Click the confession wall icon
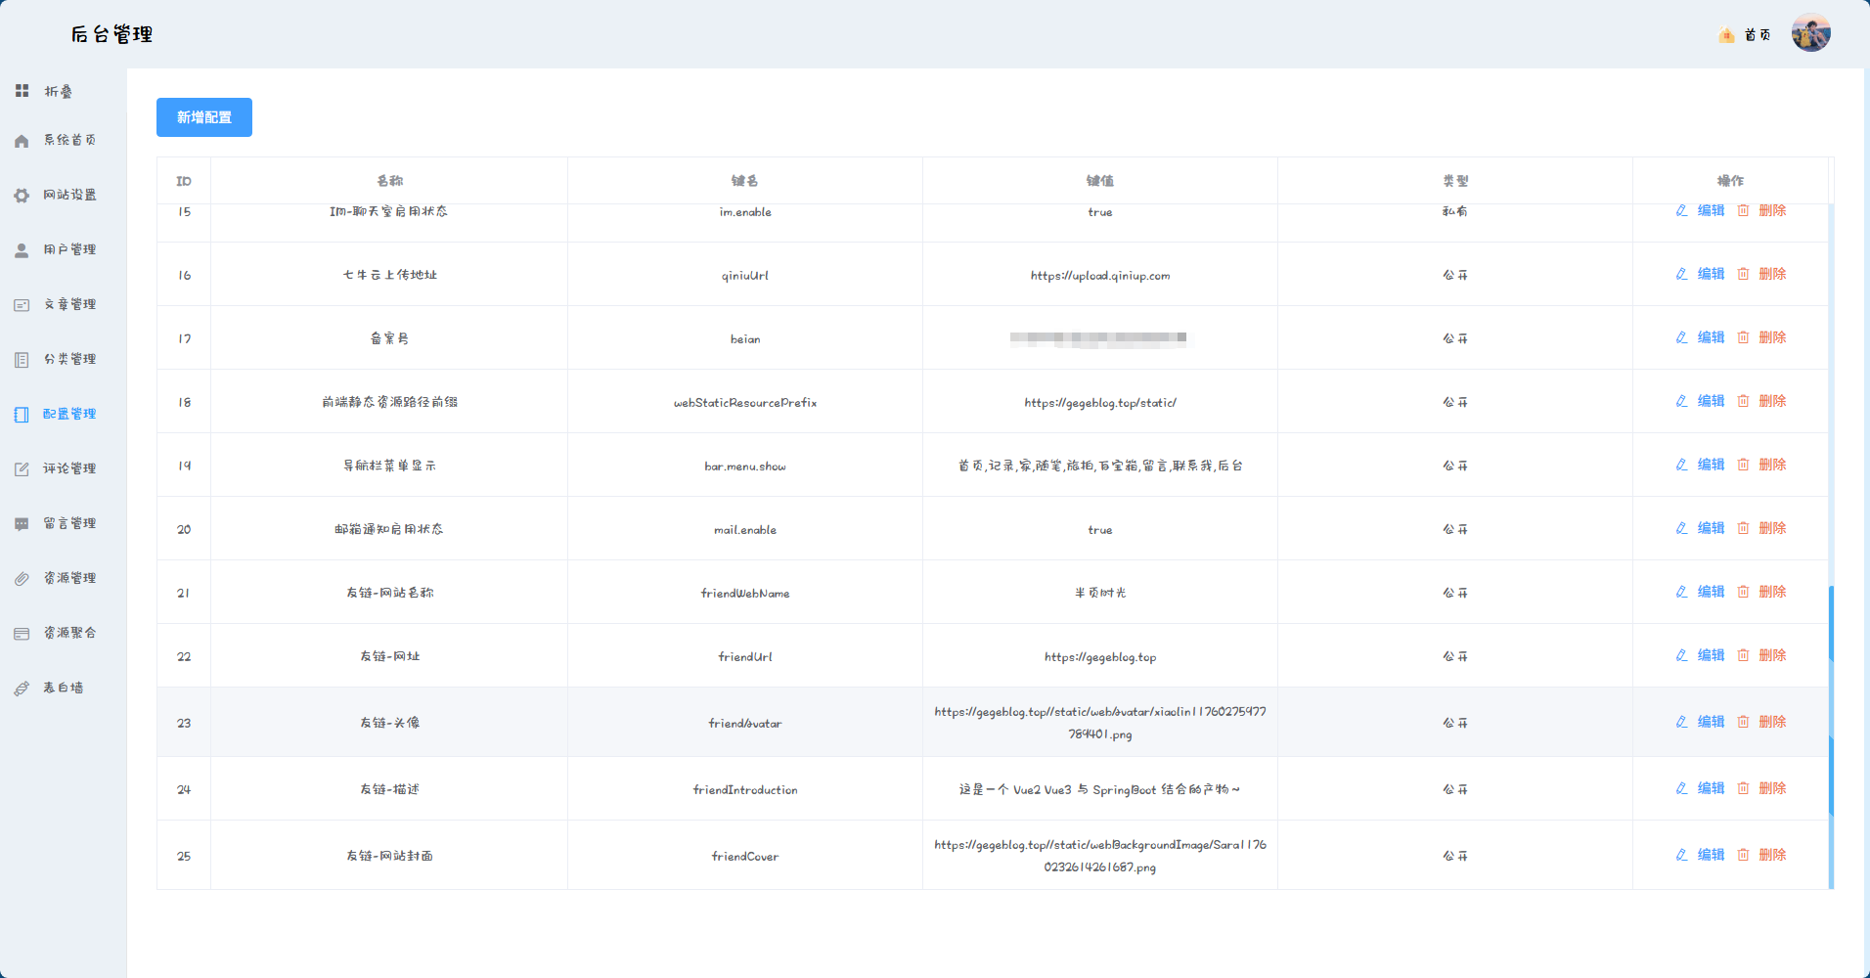Screen dimensions: 1870x978 click(x=22, y=689)
